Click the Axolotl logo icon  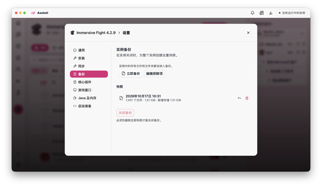pos(33,13)
